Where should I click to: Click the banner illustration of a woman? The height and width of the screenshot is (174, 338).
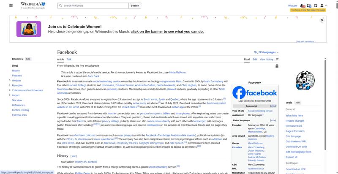pos(29,29)
